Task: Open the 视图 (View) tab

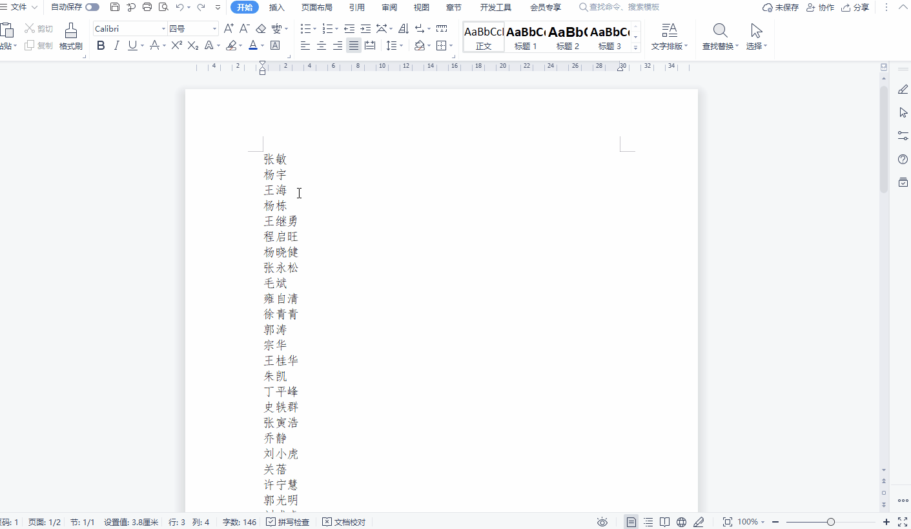Action: tap(422, 8)
